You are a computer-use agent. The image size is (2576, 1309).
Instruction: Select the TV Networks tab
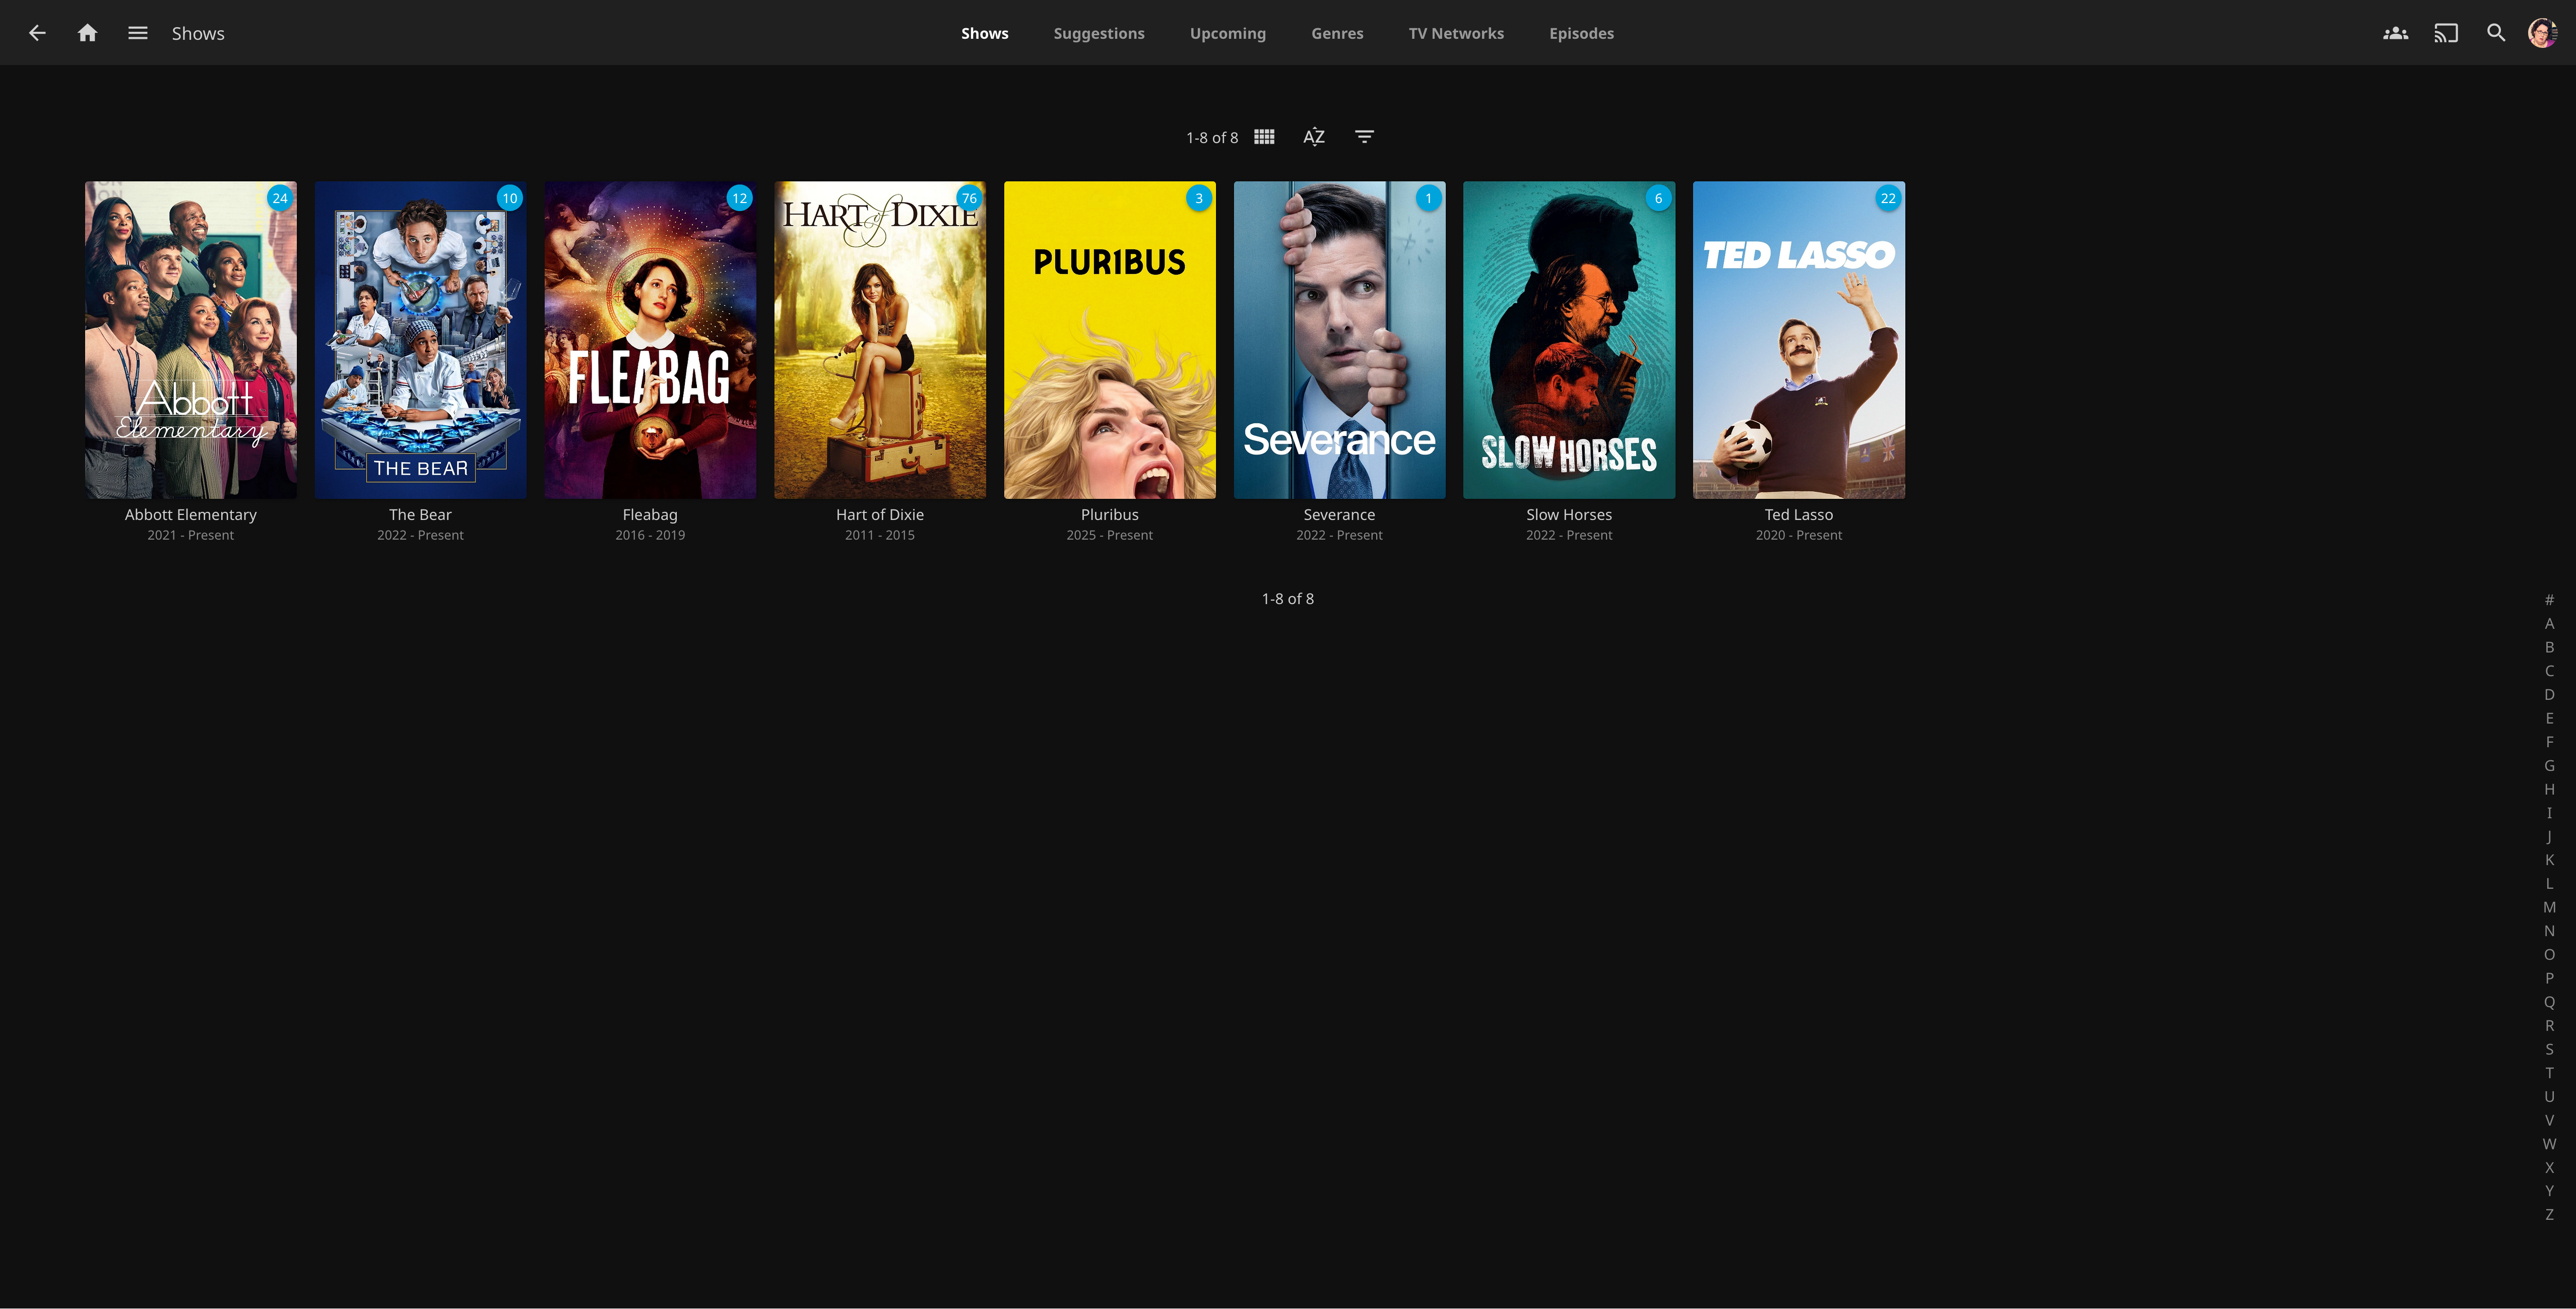pyautogui.click(x=1455, y=33)
